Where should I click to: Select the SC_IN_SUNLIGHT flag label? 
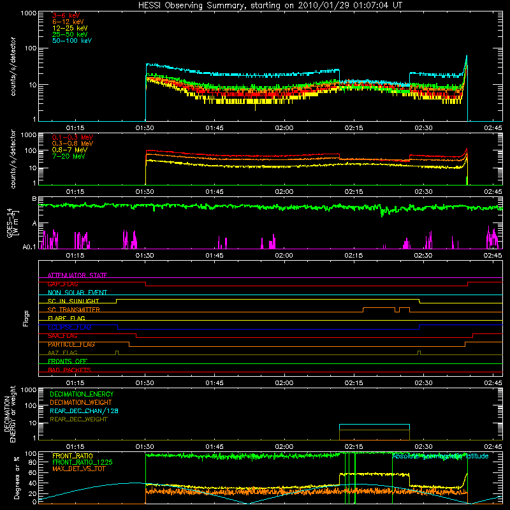(x=73, y=301)
